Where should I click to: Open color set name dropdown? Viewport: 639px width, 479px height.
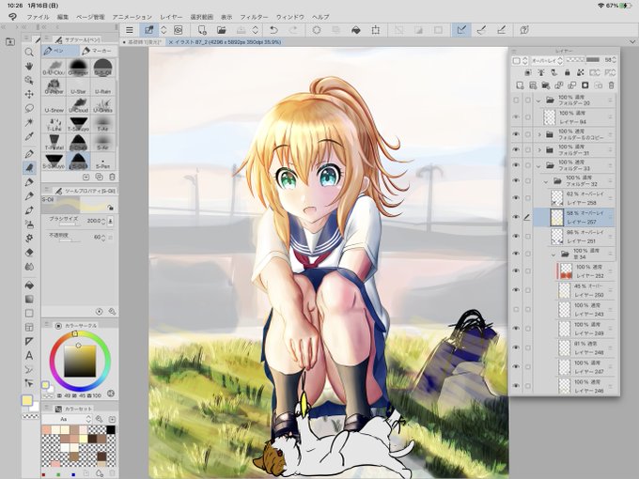tap(68, 419)
